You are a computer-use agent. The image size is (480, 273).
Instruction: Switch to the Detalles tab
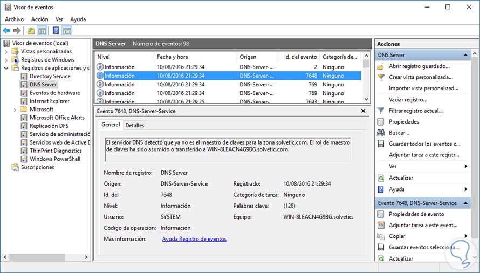coord(134,125)
